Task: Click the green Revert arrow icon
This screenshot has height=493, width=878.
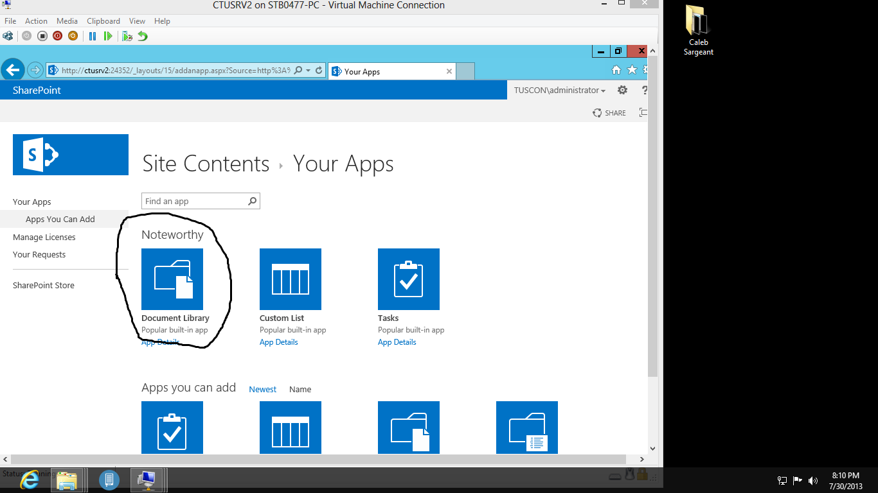Action: [143, 36]
